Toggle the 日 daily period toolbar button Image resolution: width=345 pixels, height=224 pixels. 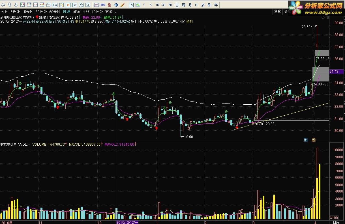[x=177, y=5]
